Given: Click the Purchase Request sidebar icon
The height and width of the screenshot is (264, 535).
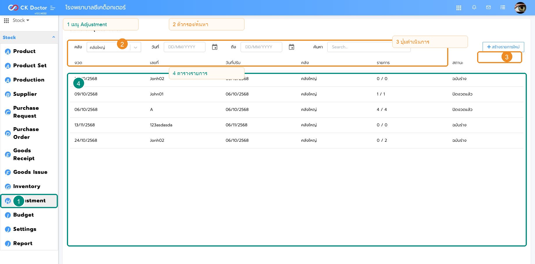Looking at the screenshot, I should pos(8,112).
